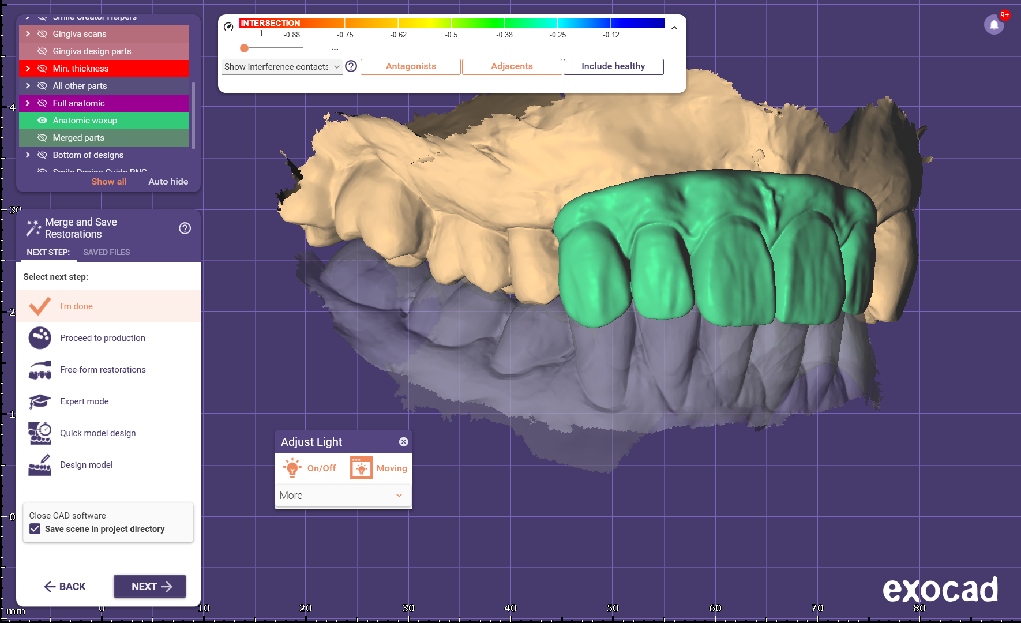This screenshot has width=1021, height=623.
Task: Click the notification bell icon
Action: [993, 25]
